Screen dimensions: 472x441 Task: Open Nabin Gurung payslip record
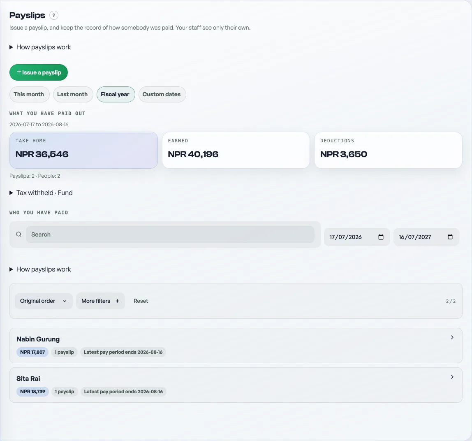pyautogui.click(x=236, y=346)
